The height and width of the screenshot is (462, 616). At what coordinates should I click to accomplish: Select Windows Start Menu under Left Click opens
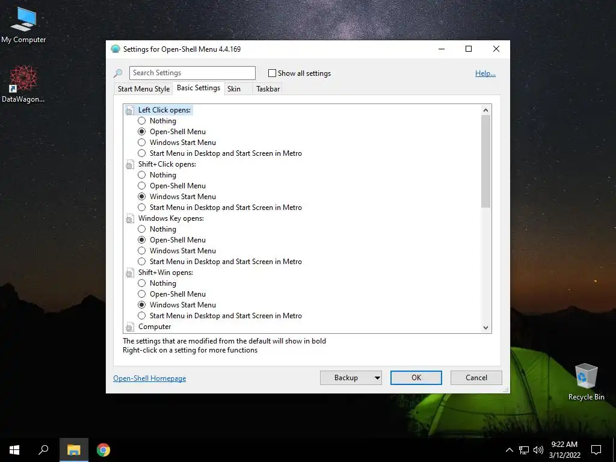(x=142, y=143)
